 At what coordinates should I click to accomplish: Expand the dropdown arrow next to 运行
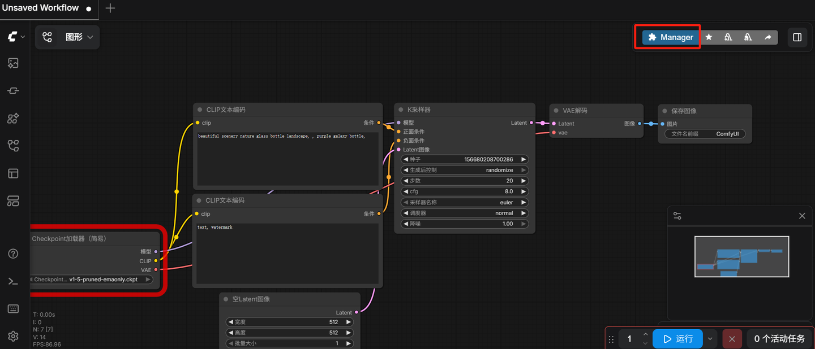coord(710,339)
